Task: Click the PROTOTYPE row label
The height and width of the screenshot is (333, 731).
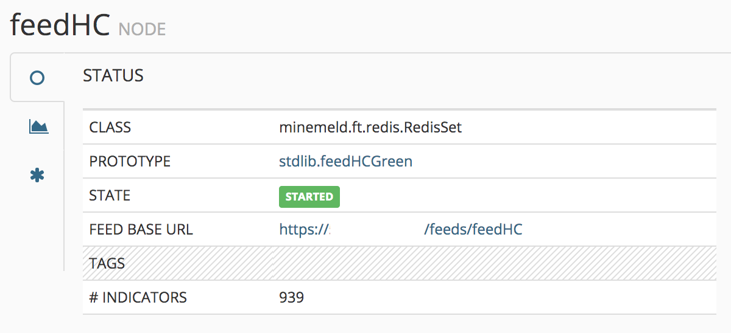Action: (130, 162)
